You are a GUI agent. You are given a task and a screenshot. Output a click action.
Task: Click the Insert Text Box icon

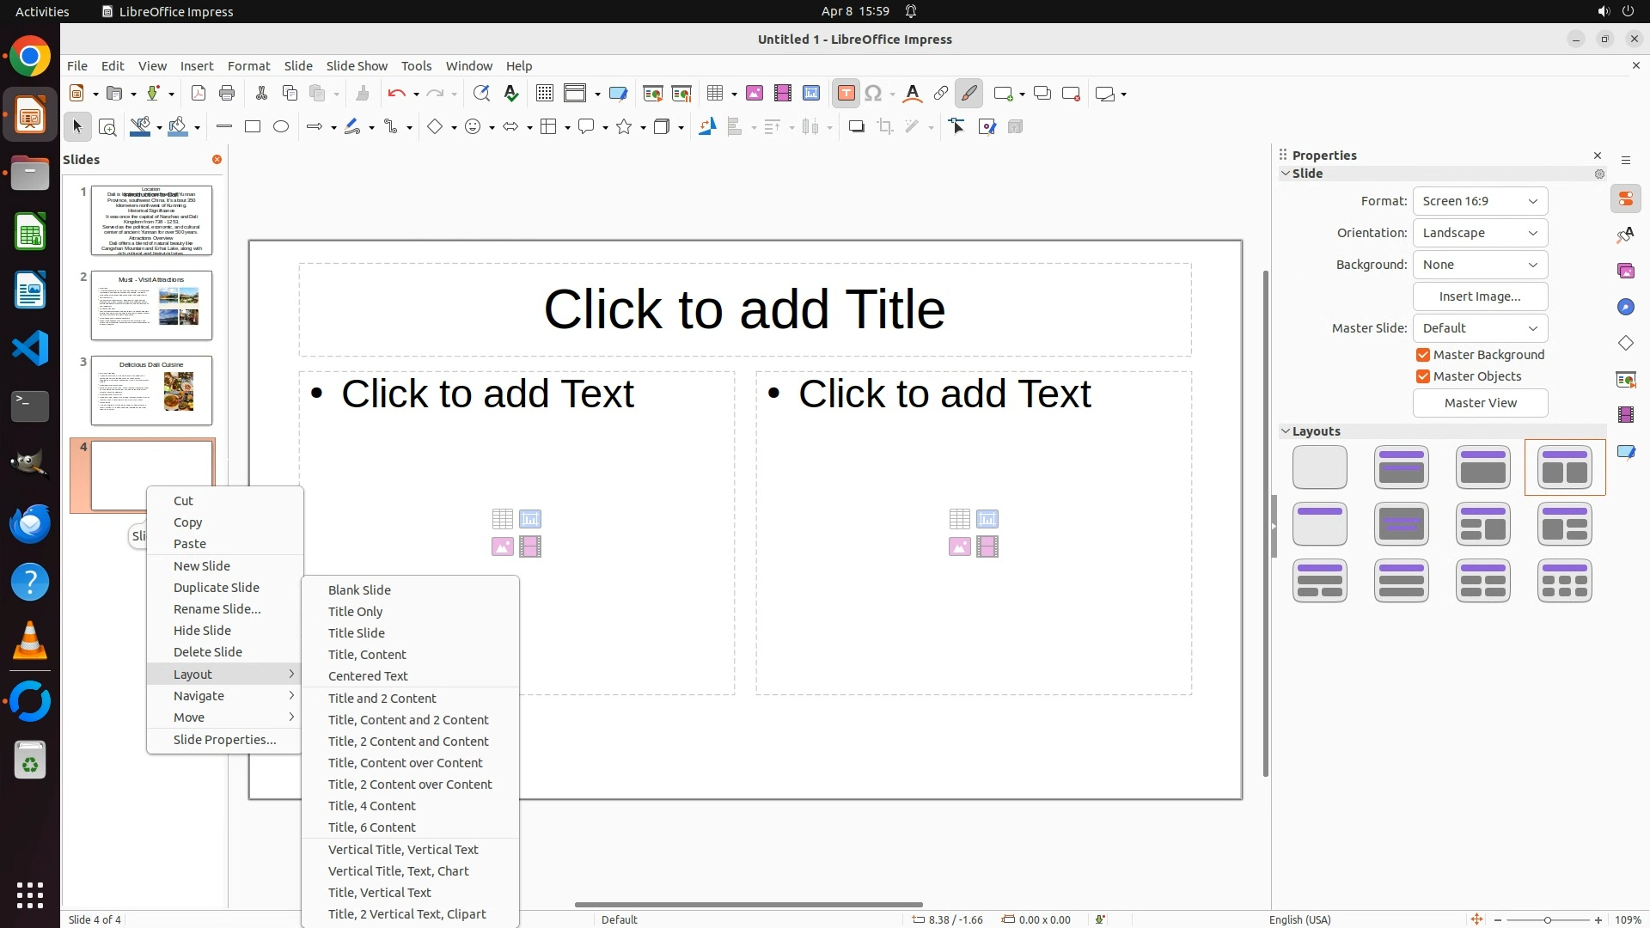click(x=846, y=94)
